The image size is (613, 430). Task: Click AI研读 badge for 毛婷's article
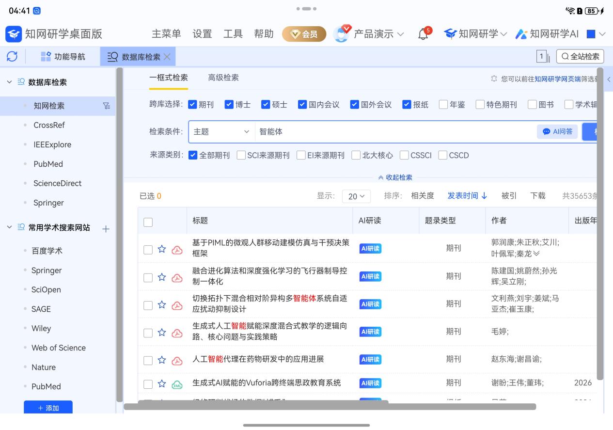(370, 332)
